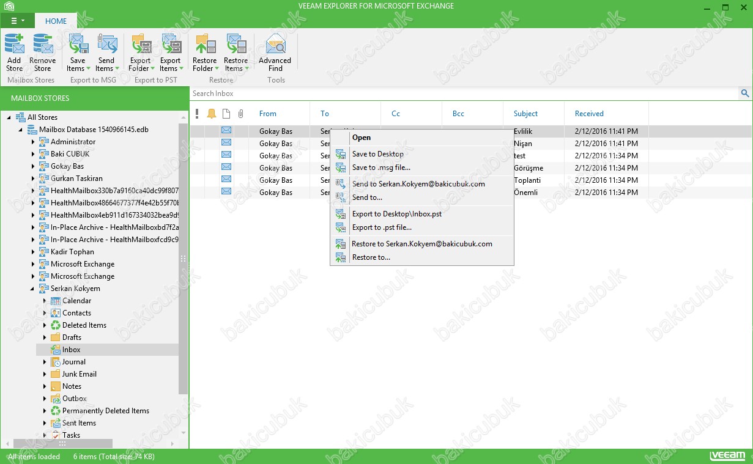This screenshot has height=464, width=753.
Task: Collapse the All Stores tree node
Action: (9, 117)
